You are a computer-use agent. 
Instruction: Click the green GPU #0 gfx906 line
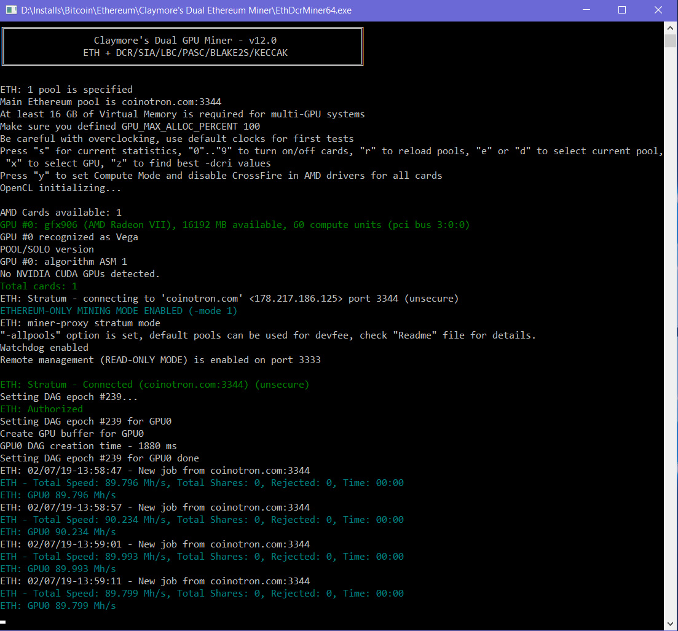pyautogui.click(x=235, y=225)
